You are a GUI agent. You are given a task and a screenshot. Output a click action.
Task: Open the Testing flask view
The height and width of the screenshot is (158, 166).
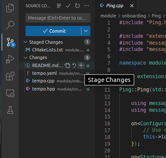[10, 110]
